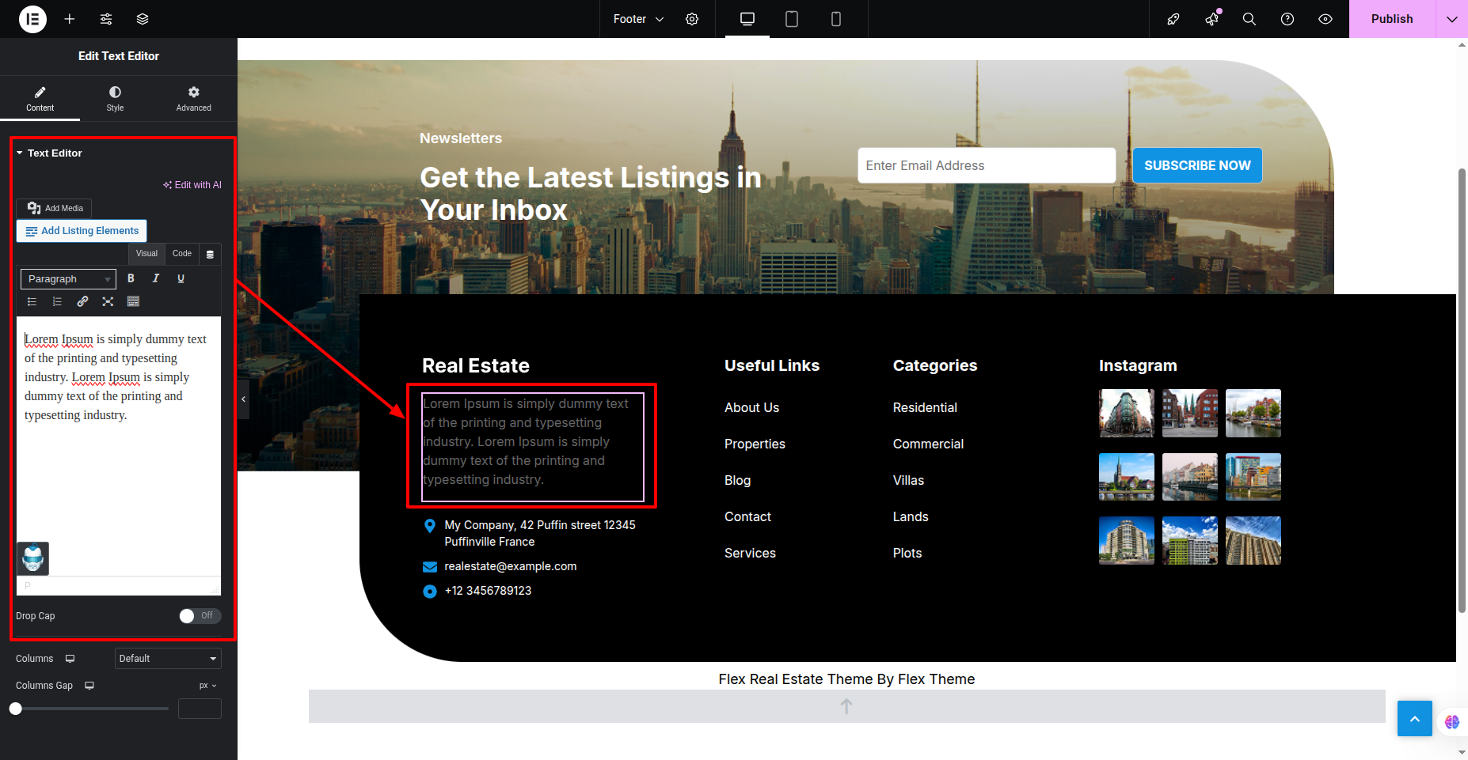Open the Site Settings sliders icon
Image resolution: width=1468 pixels, height=760 pixels.
tap(106, 19)
